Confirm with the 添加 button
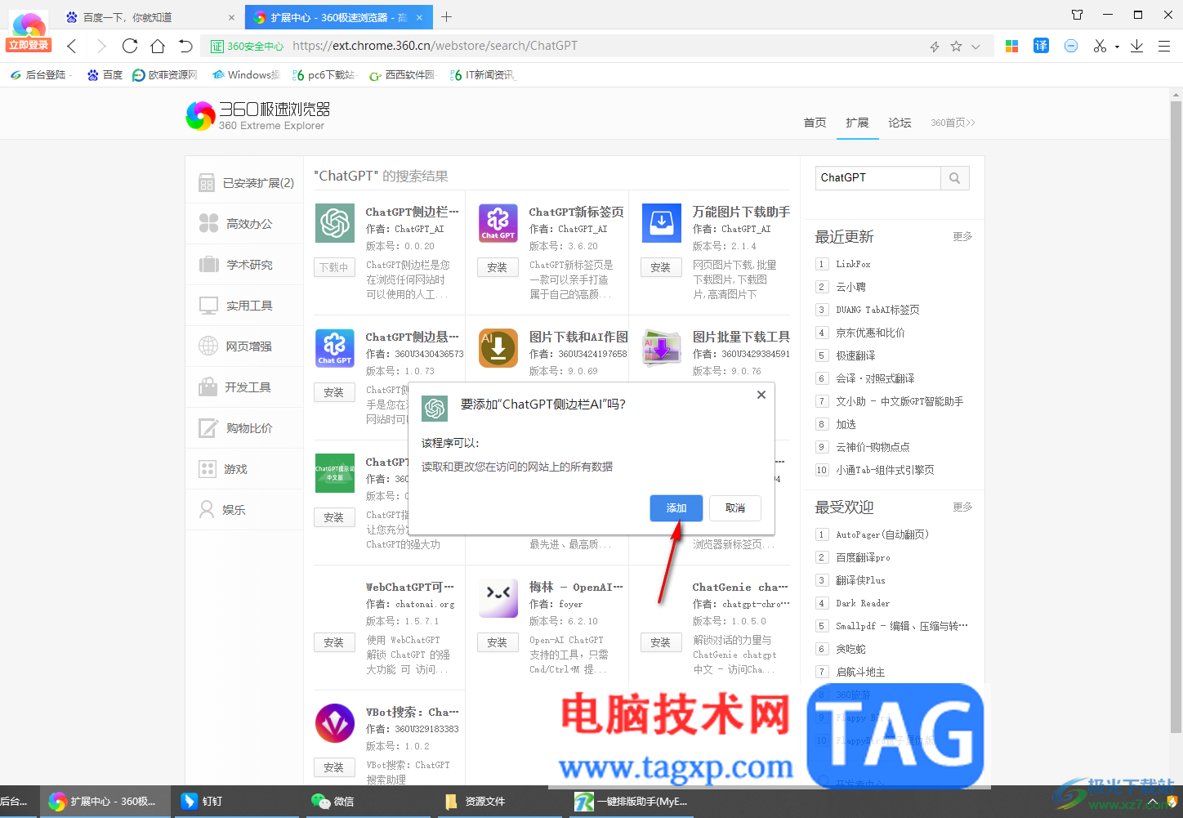 point(676,508)
